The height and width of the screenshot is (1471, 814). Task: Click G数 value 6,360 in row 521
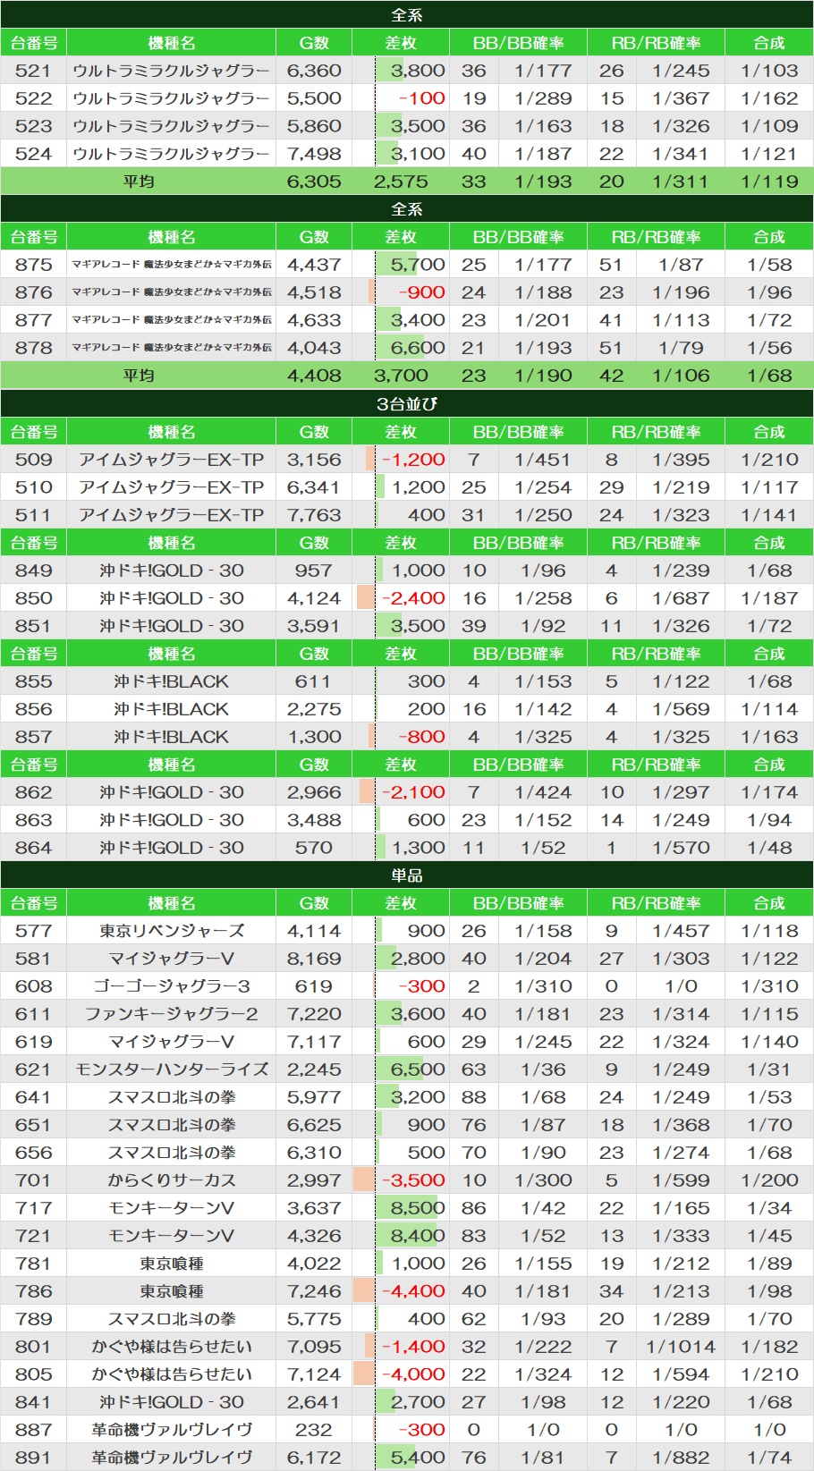314,71
